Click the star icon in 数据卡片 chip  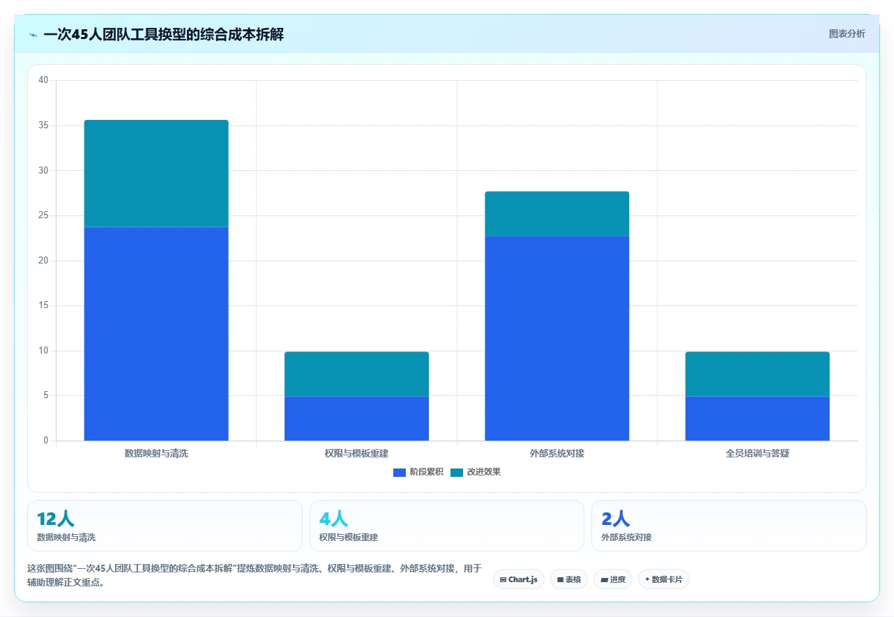tap(647, 579)
